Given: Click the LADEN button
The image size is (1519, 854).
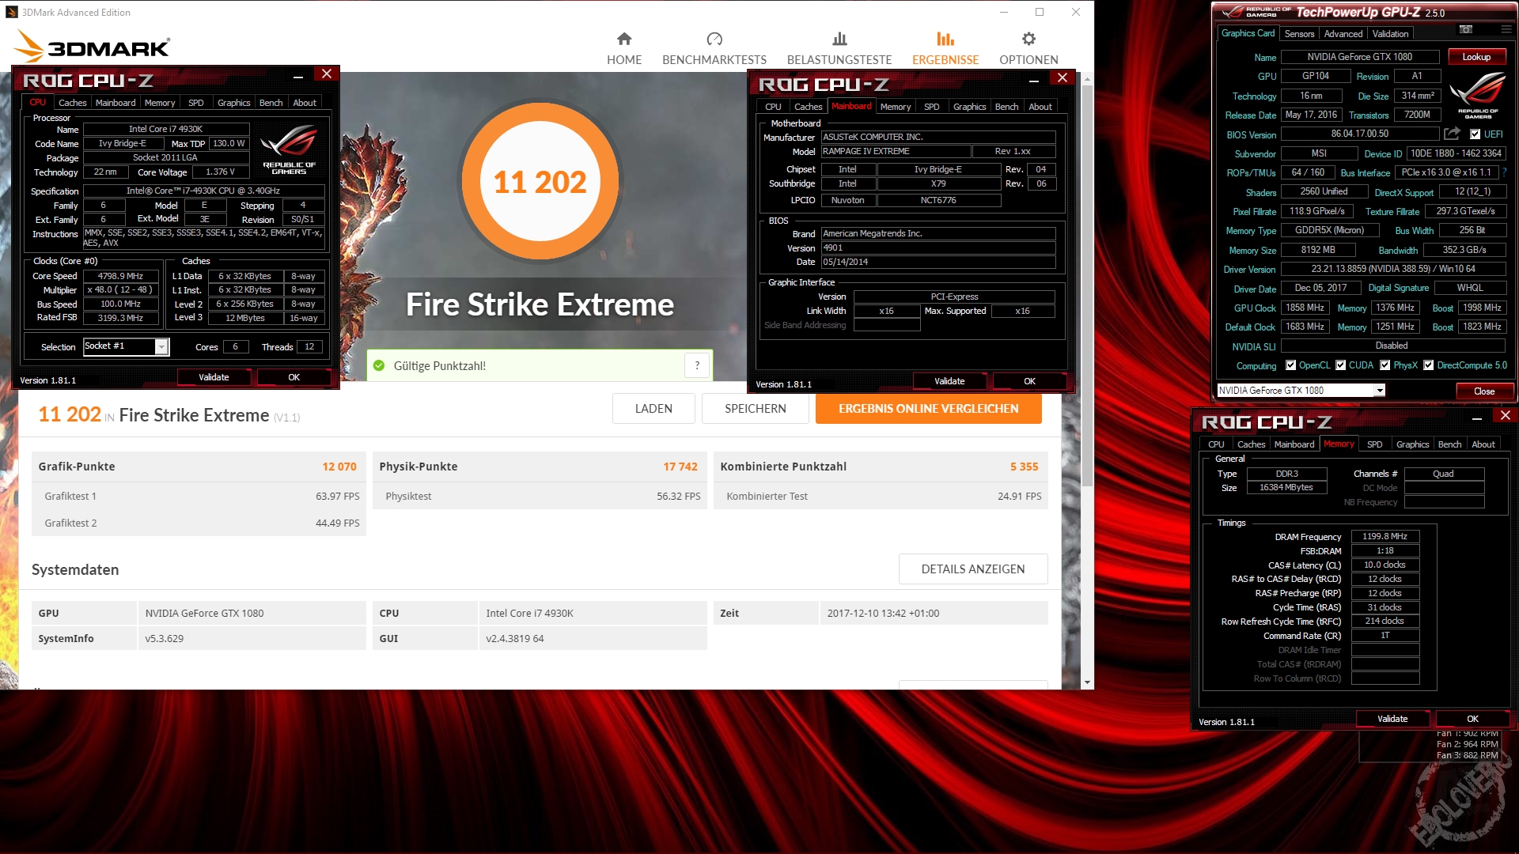Looking at the screenshot, I should tap(653, 409).
